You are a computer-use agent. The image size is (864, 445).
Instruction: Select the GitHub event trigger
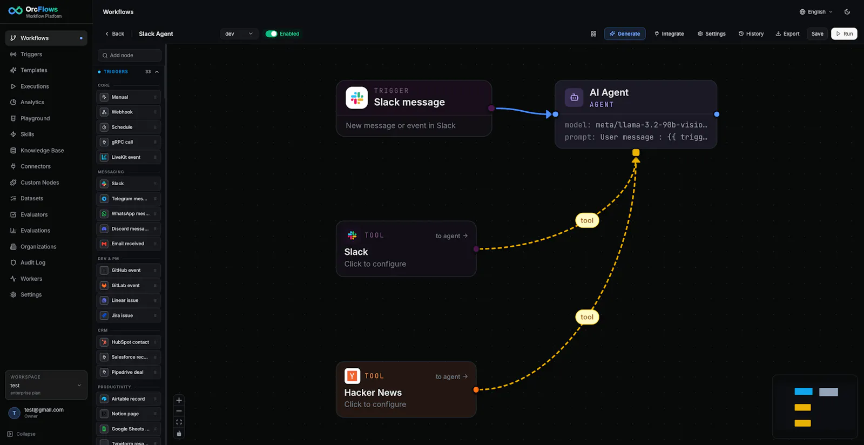[x=129, y=271]
